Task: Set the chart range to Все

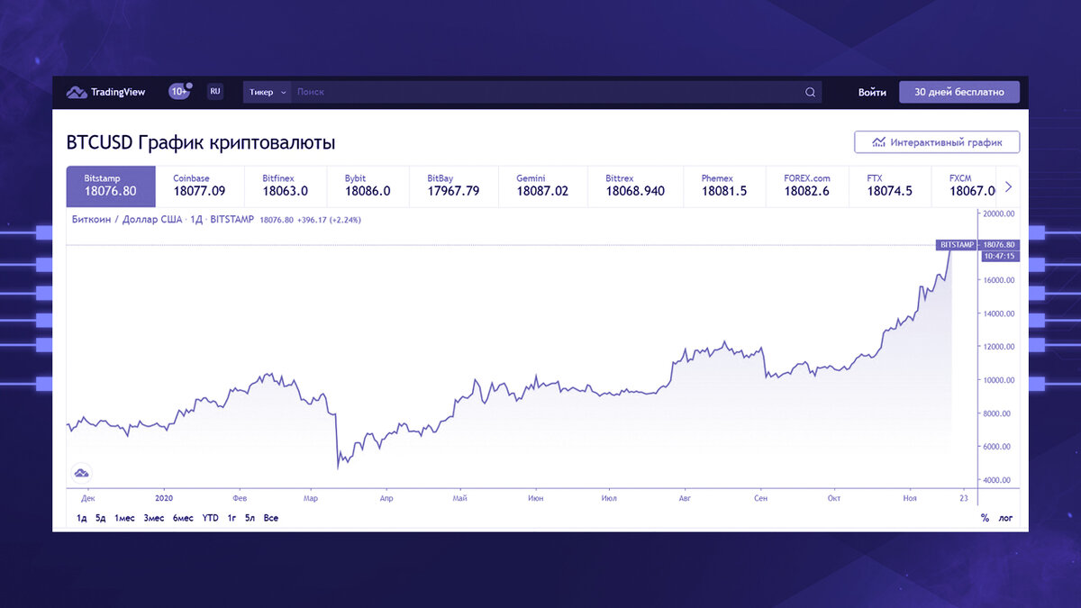Action: coord(271,518)
